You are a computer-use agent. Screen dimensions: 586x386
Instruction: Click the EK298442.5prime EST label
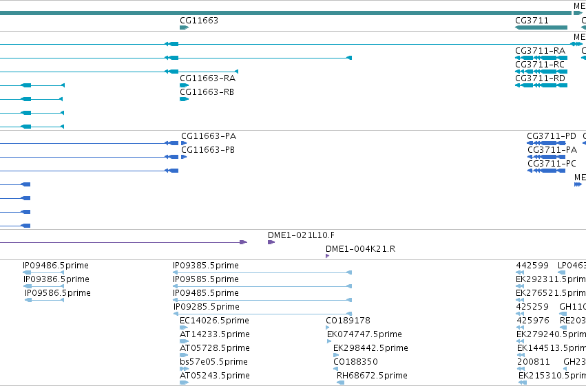pyautogui.click(x=370, y=348)
